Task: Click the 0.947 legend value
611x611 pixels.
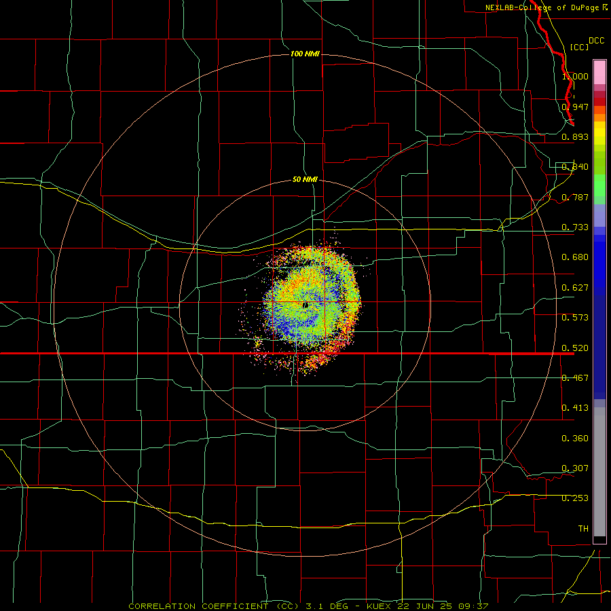Action: coord(575,107)
